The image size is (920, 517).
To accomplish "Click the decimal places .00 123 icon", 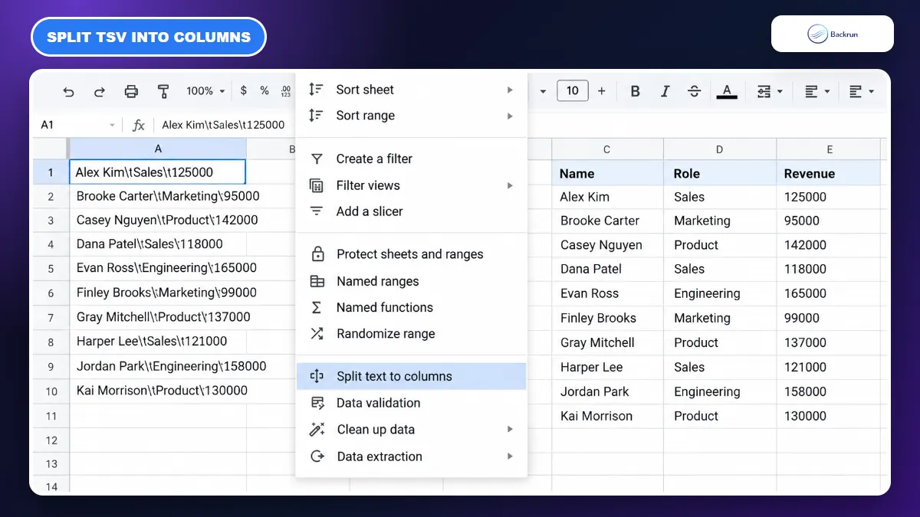I will click(x=286, y=91).
